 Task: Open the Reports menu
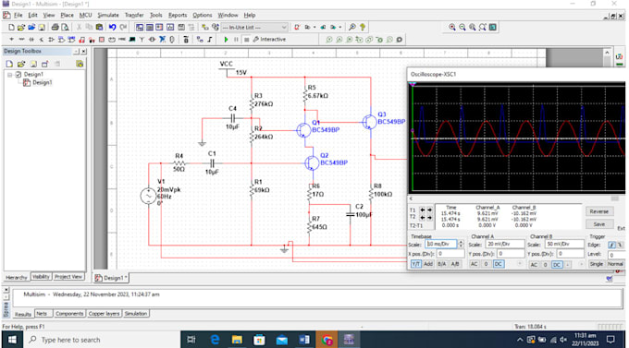click(x=178, y=15)
